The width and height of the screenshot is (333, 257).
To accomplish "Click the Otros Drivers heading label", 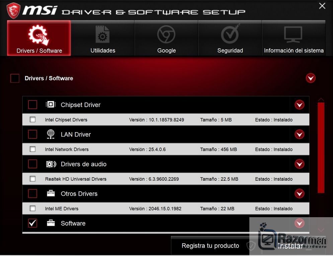I will click(x=79, y=194).
